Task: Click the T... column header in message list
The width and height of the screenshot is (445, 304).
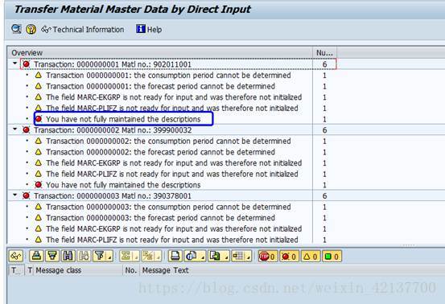Action: [x=16, y=270]
